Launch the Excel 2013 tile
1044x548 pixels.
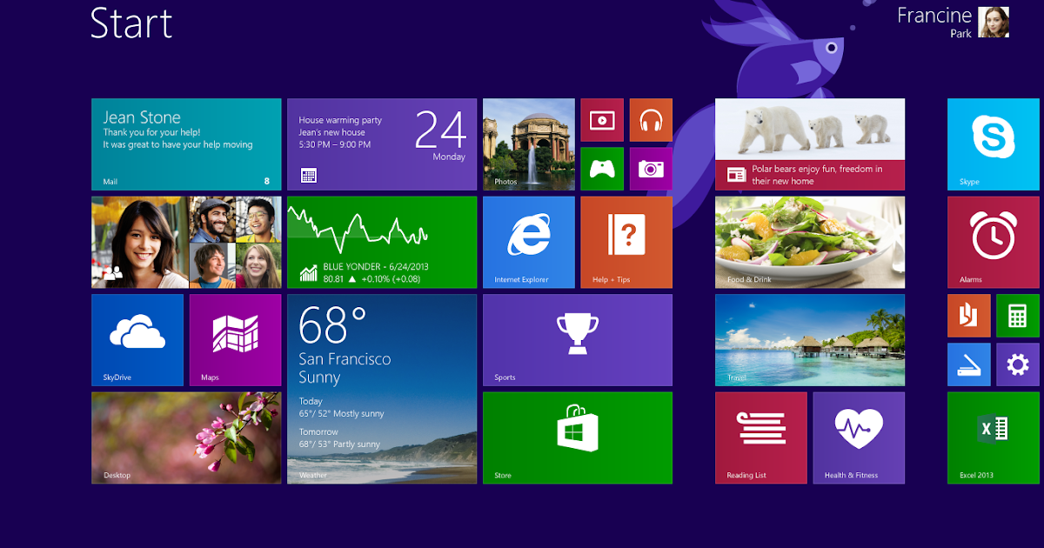[x=994, y=438]
